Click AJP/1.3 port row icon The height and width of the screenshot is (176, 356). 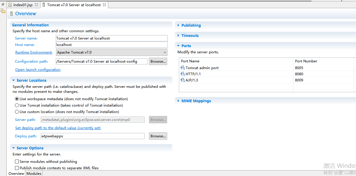click(x=183, y=80)
